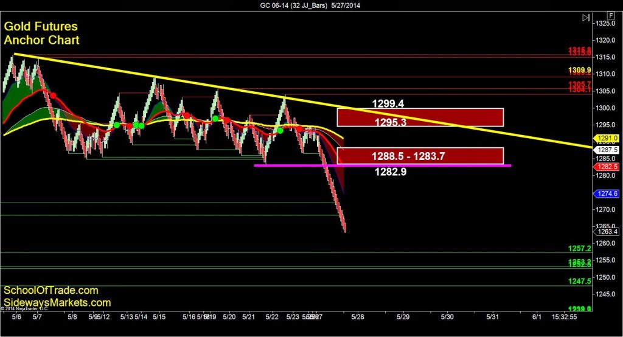
Task: Select the upper red rectangle containing 1295.3
Action: click(420, 117)
